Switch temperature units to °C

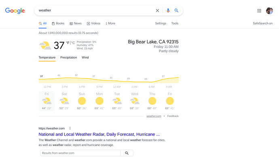pyautogui.click(x=73, y=43)
